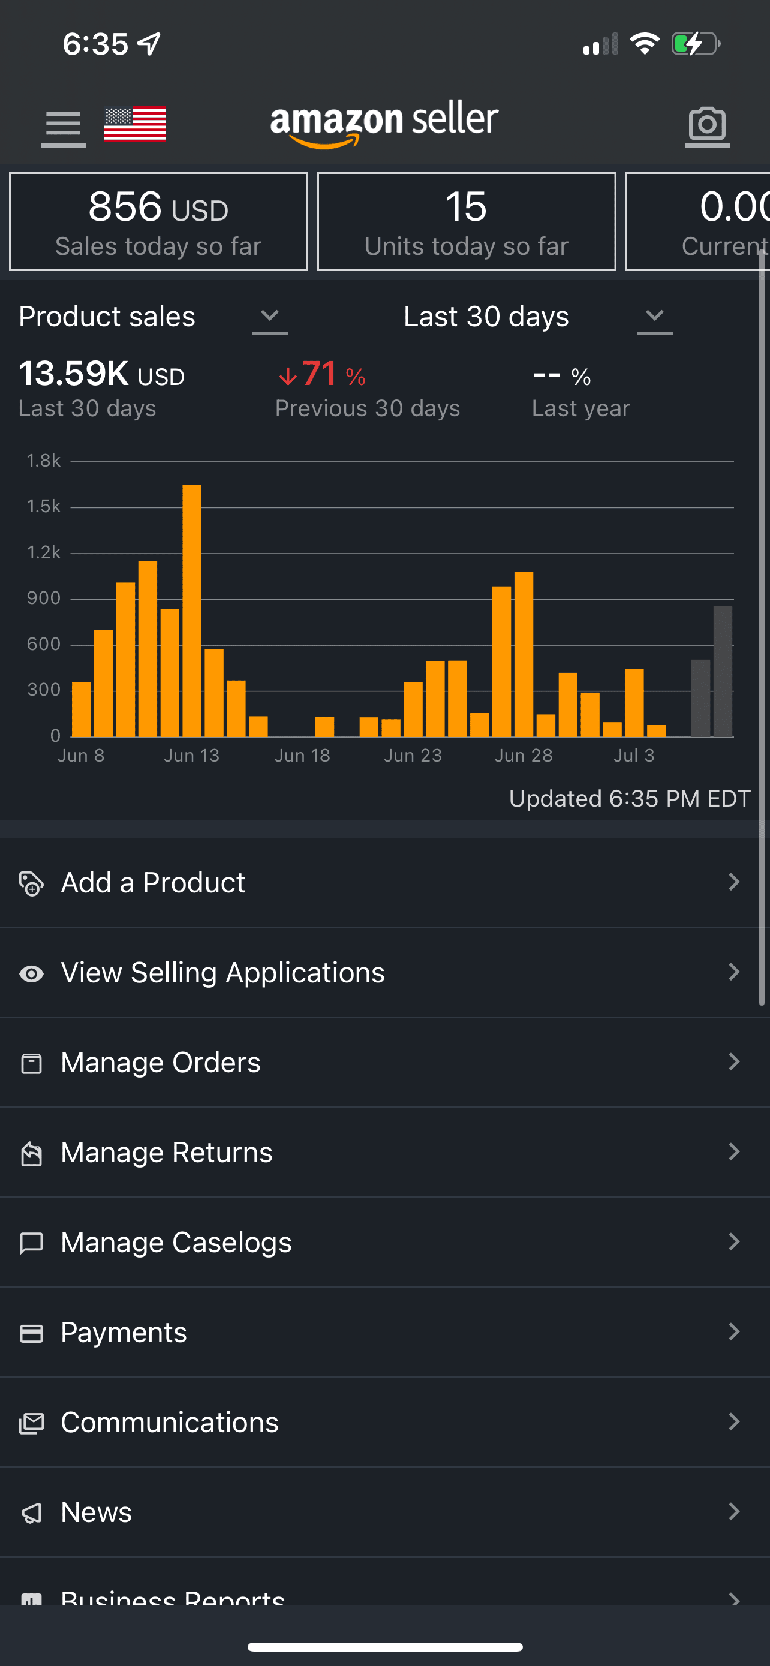Tap the US flag marketplace icon
The width and height of the screenshot is (770, 1666).
134,124
